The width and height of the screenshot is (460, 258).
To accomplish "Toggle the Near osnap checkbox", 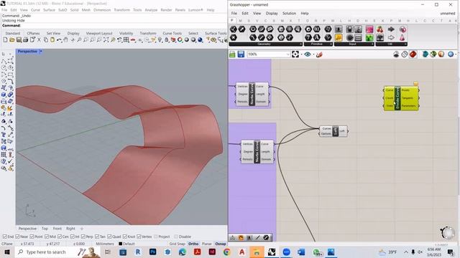I will click(17, 236).
